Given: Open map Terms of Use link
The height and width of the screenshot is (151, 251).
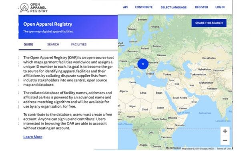Looking at the screenshot, I should pyautogui.click(x=224, y=149).
